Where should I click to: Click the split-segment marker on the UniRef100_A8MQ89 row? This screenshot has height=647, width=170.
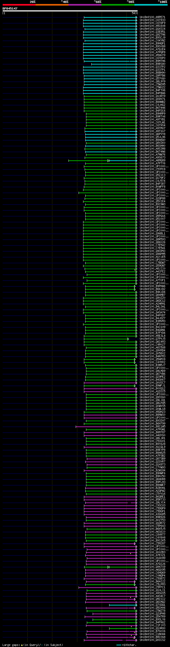(x=108, y=161)
